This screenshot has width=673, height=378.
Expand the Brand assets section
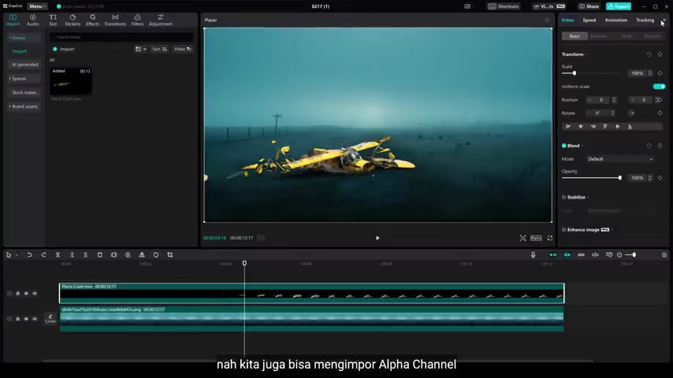(24, 106)
